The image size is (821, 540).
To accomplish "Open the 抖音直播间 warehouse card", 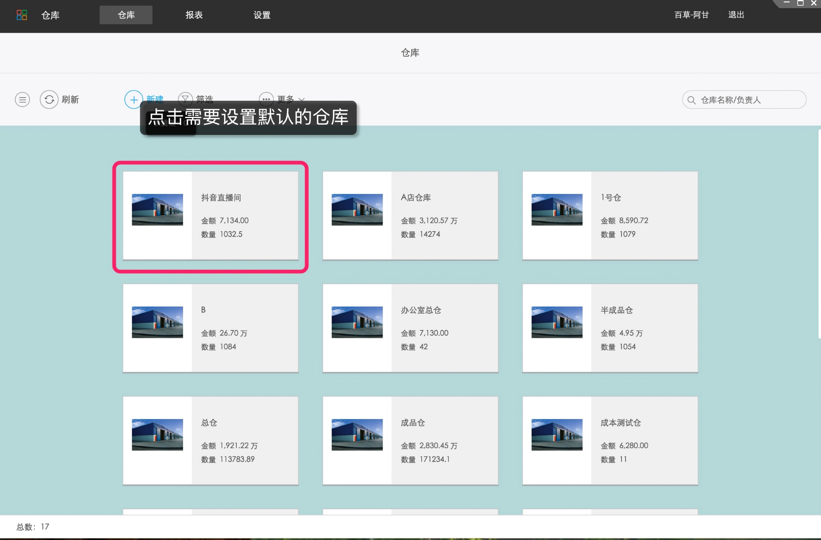I will [x=211, y=216].
